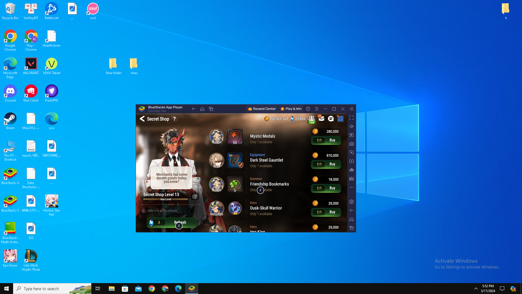Open the BlueStacks hamburger menu
Image resolution: width=522 pixels, height=294 pixels.
click(x=317, y=109)
